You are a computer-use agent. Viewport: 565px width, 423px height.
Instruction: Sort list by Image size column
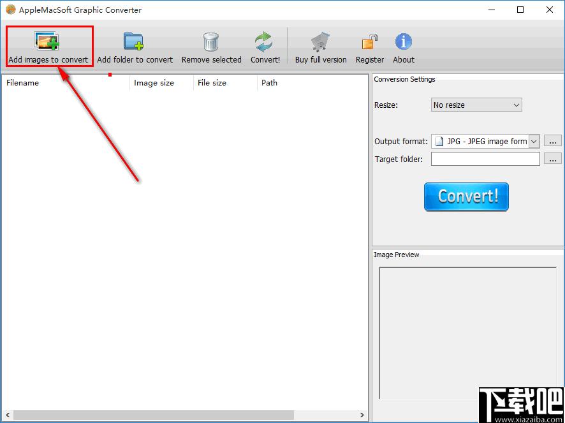click(161, 82)
